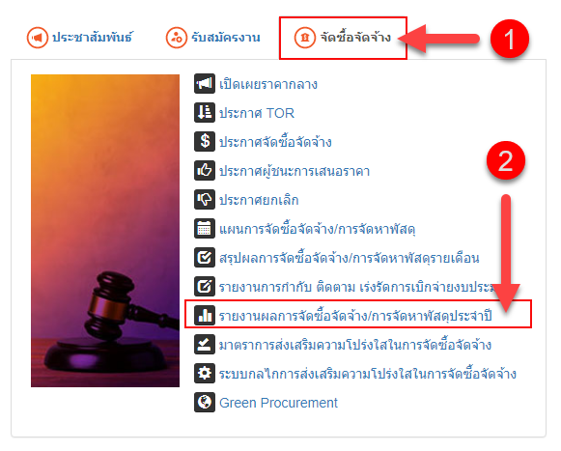This screenshot has height=451, width=561.
Task: Open รายงานการกำกับ ติดตาม เร่งรัดการเบิกจ่าย link
Action: pos(358,287)
